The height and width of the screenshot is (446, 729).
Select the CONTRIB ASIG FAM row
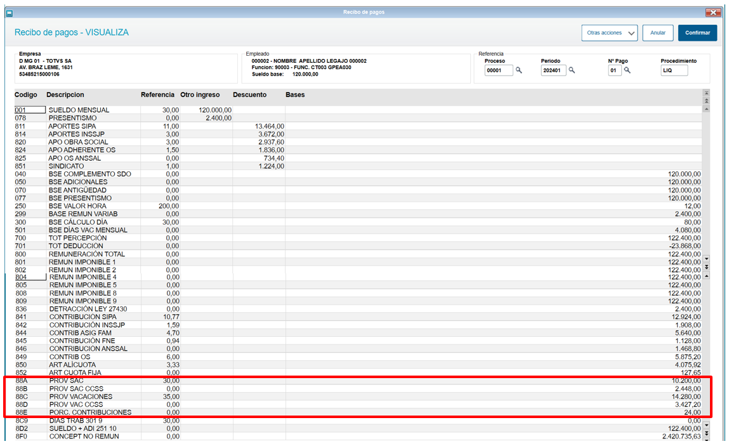coord(358,333)
